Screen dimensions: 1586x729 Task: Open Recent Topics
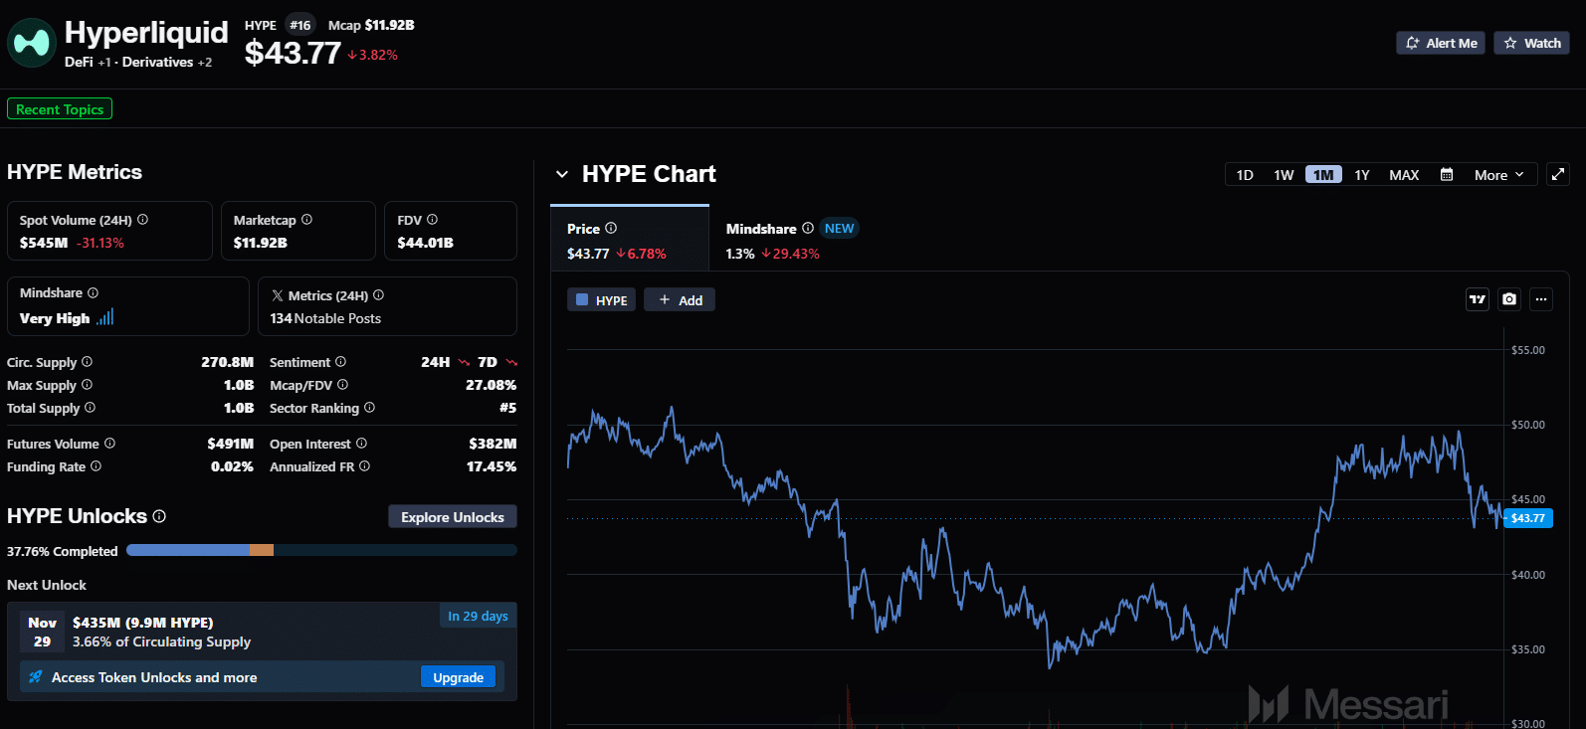click(x=60, y=109)
